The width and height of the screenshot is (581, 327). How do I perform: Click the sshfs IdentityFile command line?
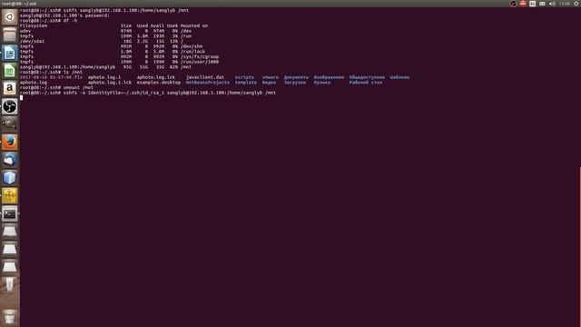click(148, 93)
